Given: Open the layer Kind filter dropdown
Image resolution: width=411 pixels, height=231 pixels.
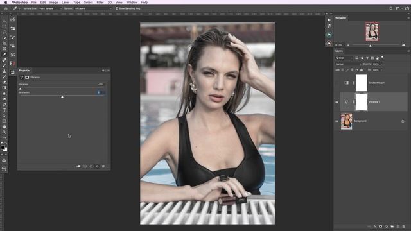Looking at the screenshot, I should point(344,58).
